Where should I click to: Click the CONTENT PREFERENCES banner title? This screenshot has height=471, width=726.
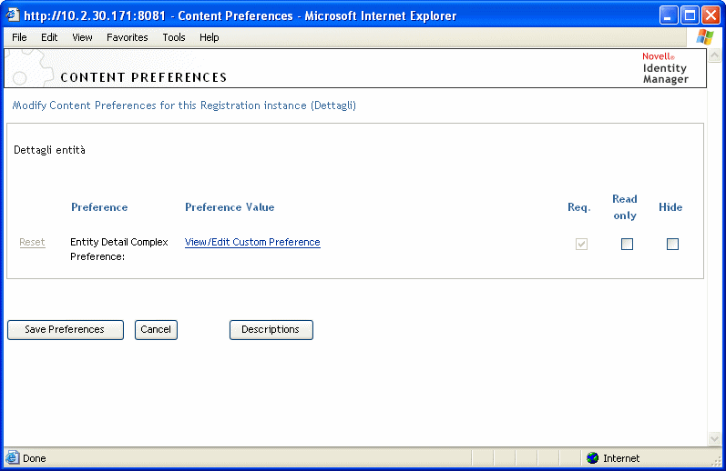click(144, 77)
